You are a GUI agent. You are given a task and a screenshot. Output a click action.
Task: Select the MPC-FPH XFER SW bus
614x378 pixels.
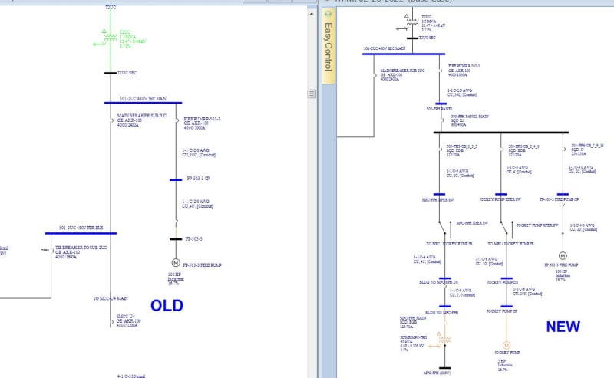coord(439,194)
